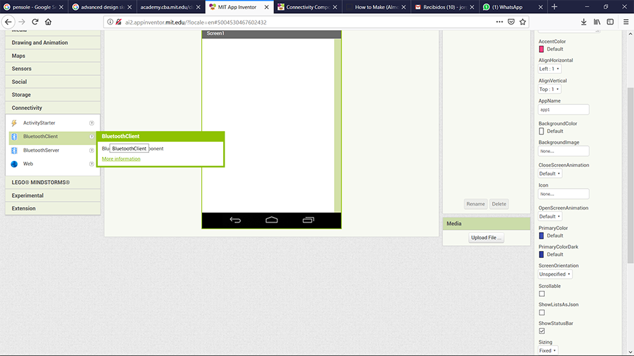
Task: Tap the phone preview recent apps icon
Action: click(x=308, y=220)
